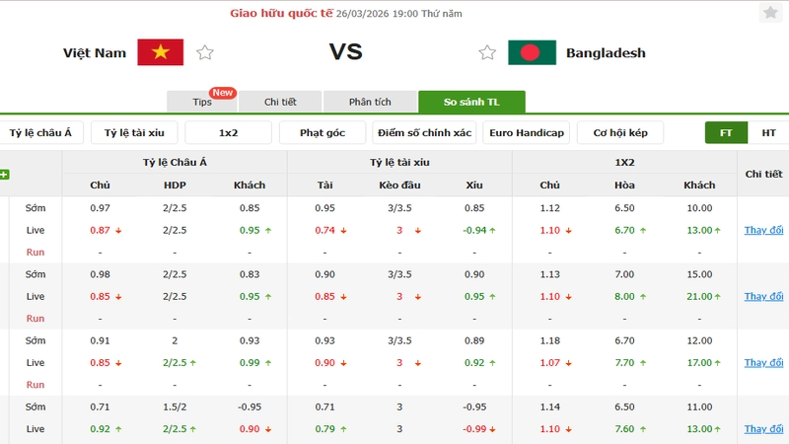This screenshot has height=444, width=789.
Task: Select the Điểm số chính xác filter
Action: click(425, 133)
